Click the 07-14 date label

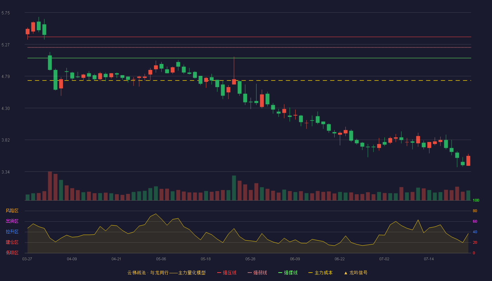[x=429, y=259]
